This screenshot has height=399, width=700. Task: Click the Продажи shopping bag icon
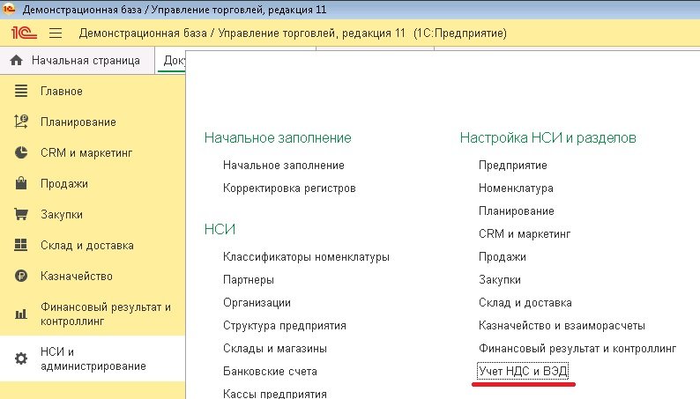21,184
